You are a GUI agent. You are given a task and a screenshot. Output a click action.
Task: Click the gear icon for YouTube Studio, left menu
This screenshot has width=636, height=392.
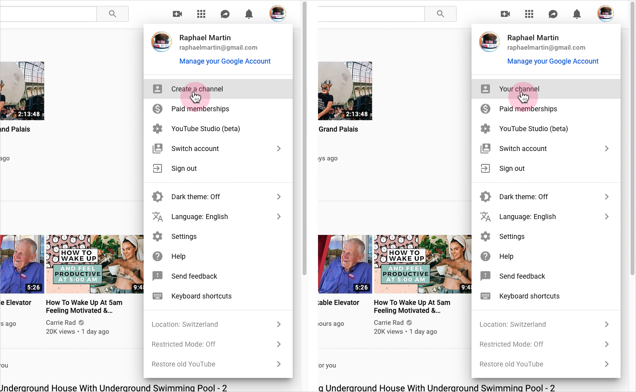(x=157, y=129)
